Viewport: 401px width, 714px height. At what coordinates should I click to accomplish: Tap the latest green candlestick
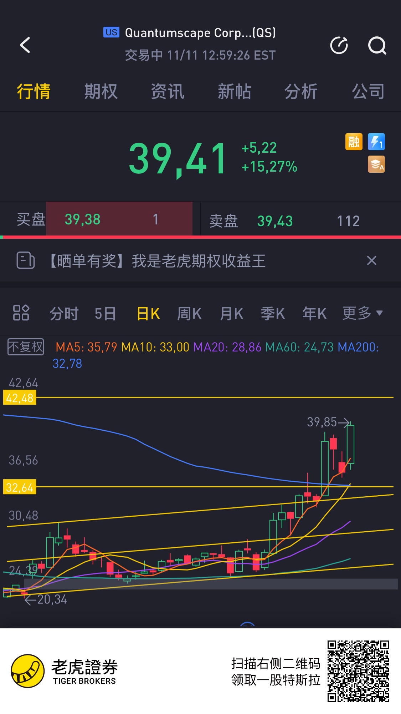click(350, 445)
